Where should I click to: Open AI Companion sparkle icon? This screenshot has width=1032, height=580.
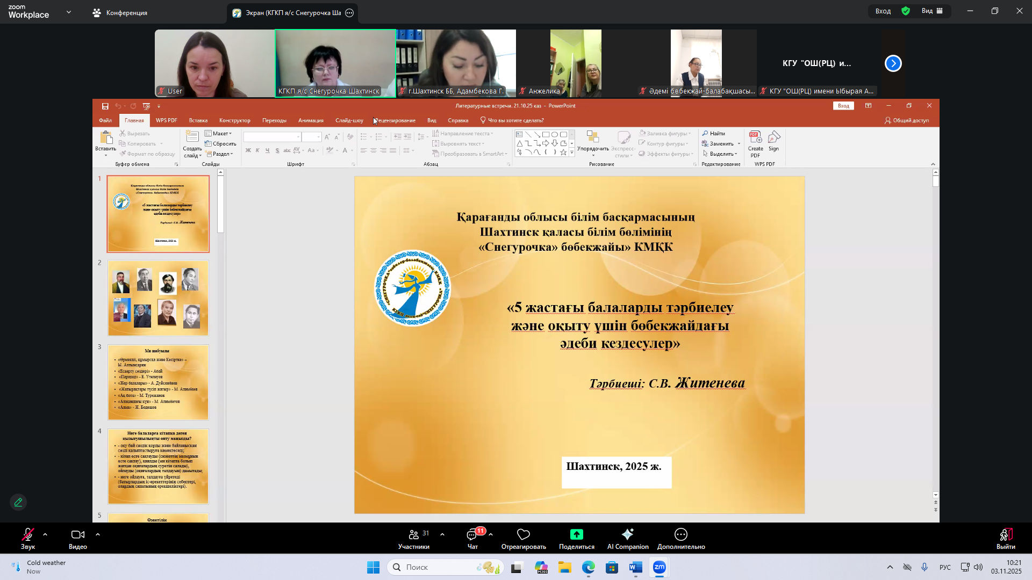(x=627, y=535)
